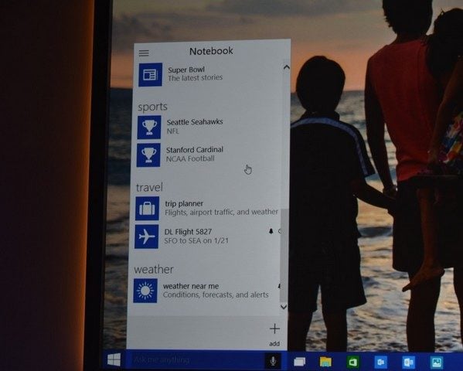The width and height of the screenshot is (463, 371).
Task: Click the weather near me sun icon
Action: 145,291
